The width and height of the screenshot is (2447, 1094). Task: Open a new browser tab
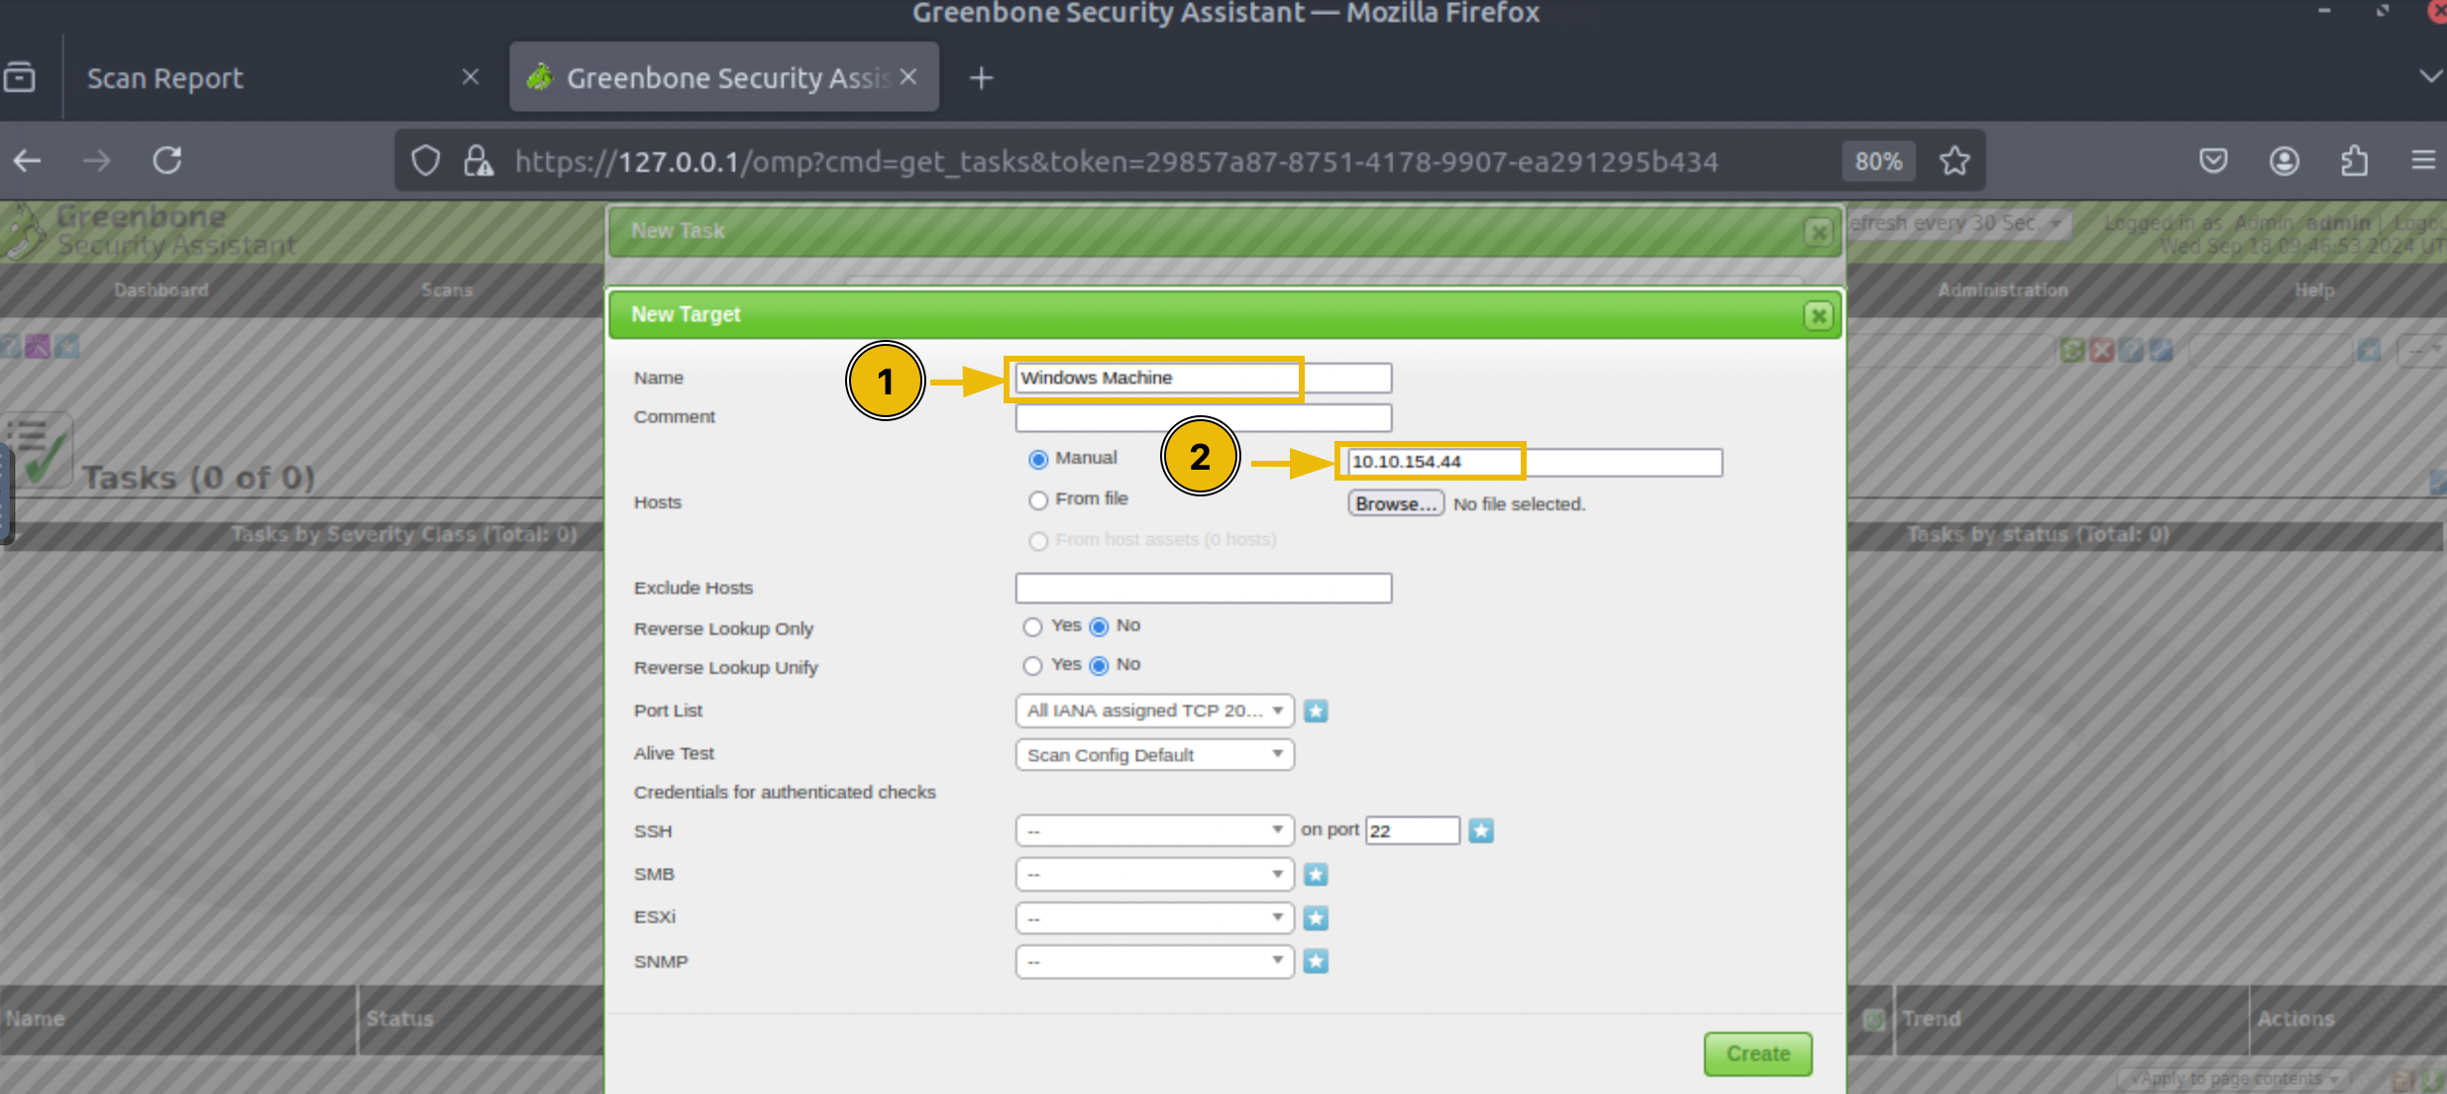981,77
